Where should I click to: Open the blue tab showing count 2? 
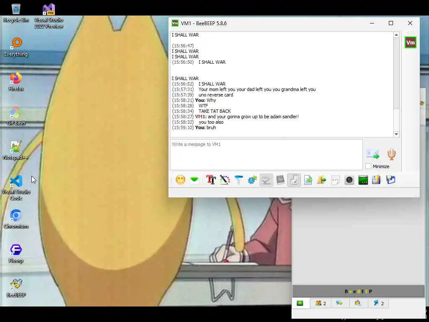coord(378,303)
